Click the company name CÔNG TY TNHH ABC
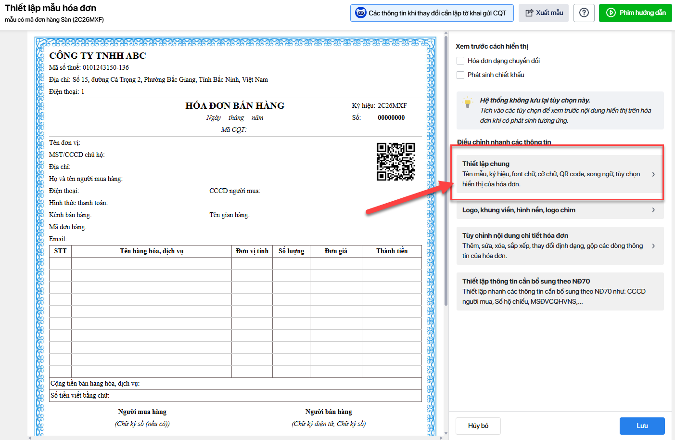Screen dimensions: 675x440 pos(98,56)
